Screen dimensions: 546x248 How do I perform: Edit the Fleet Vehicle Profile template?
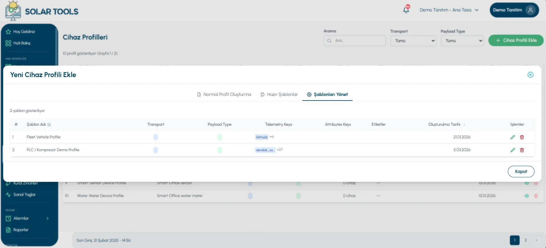(513, 137)
